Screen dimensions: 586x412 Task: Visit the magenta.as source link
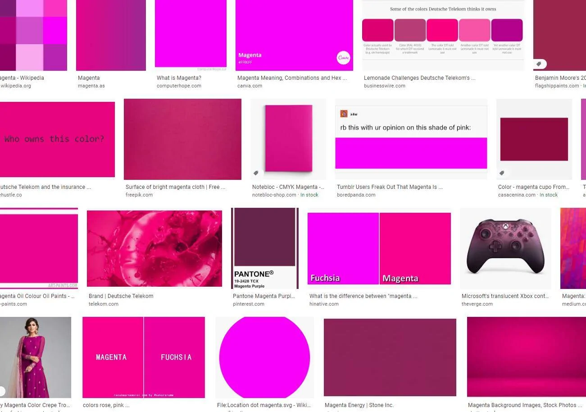click(91, 86)
